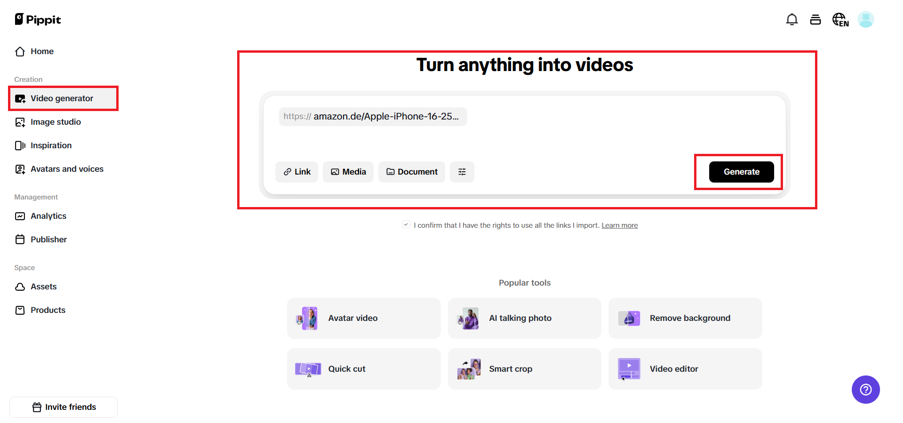Open the user profile avatar
Screen dimensions: 903x423
(x=866, y=20)
